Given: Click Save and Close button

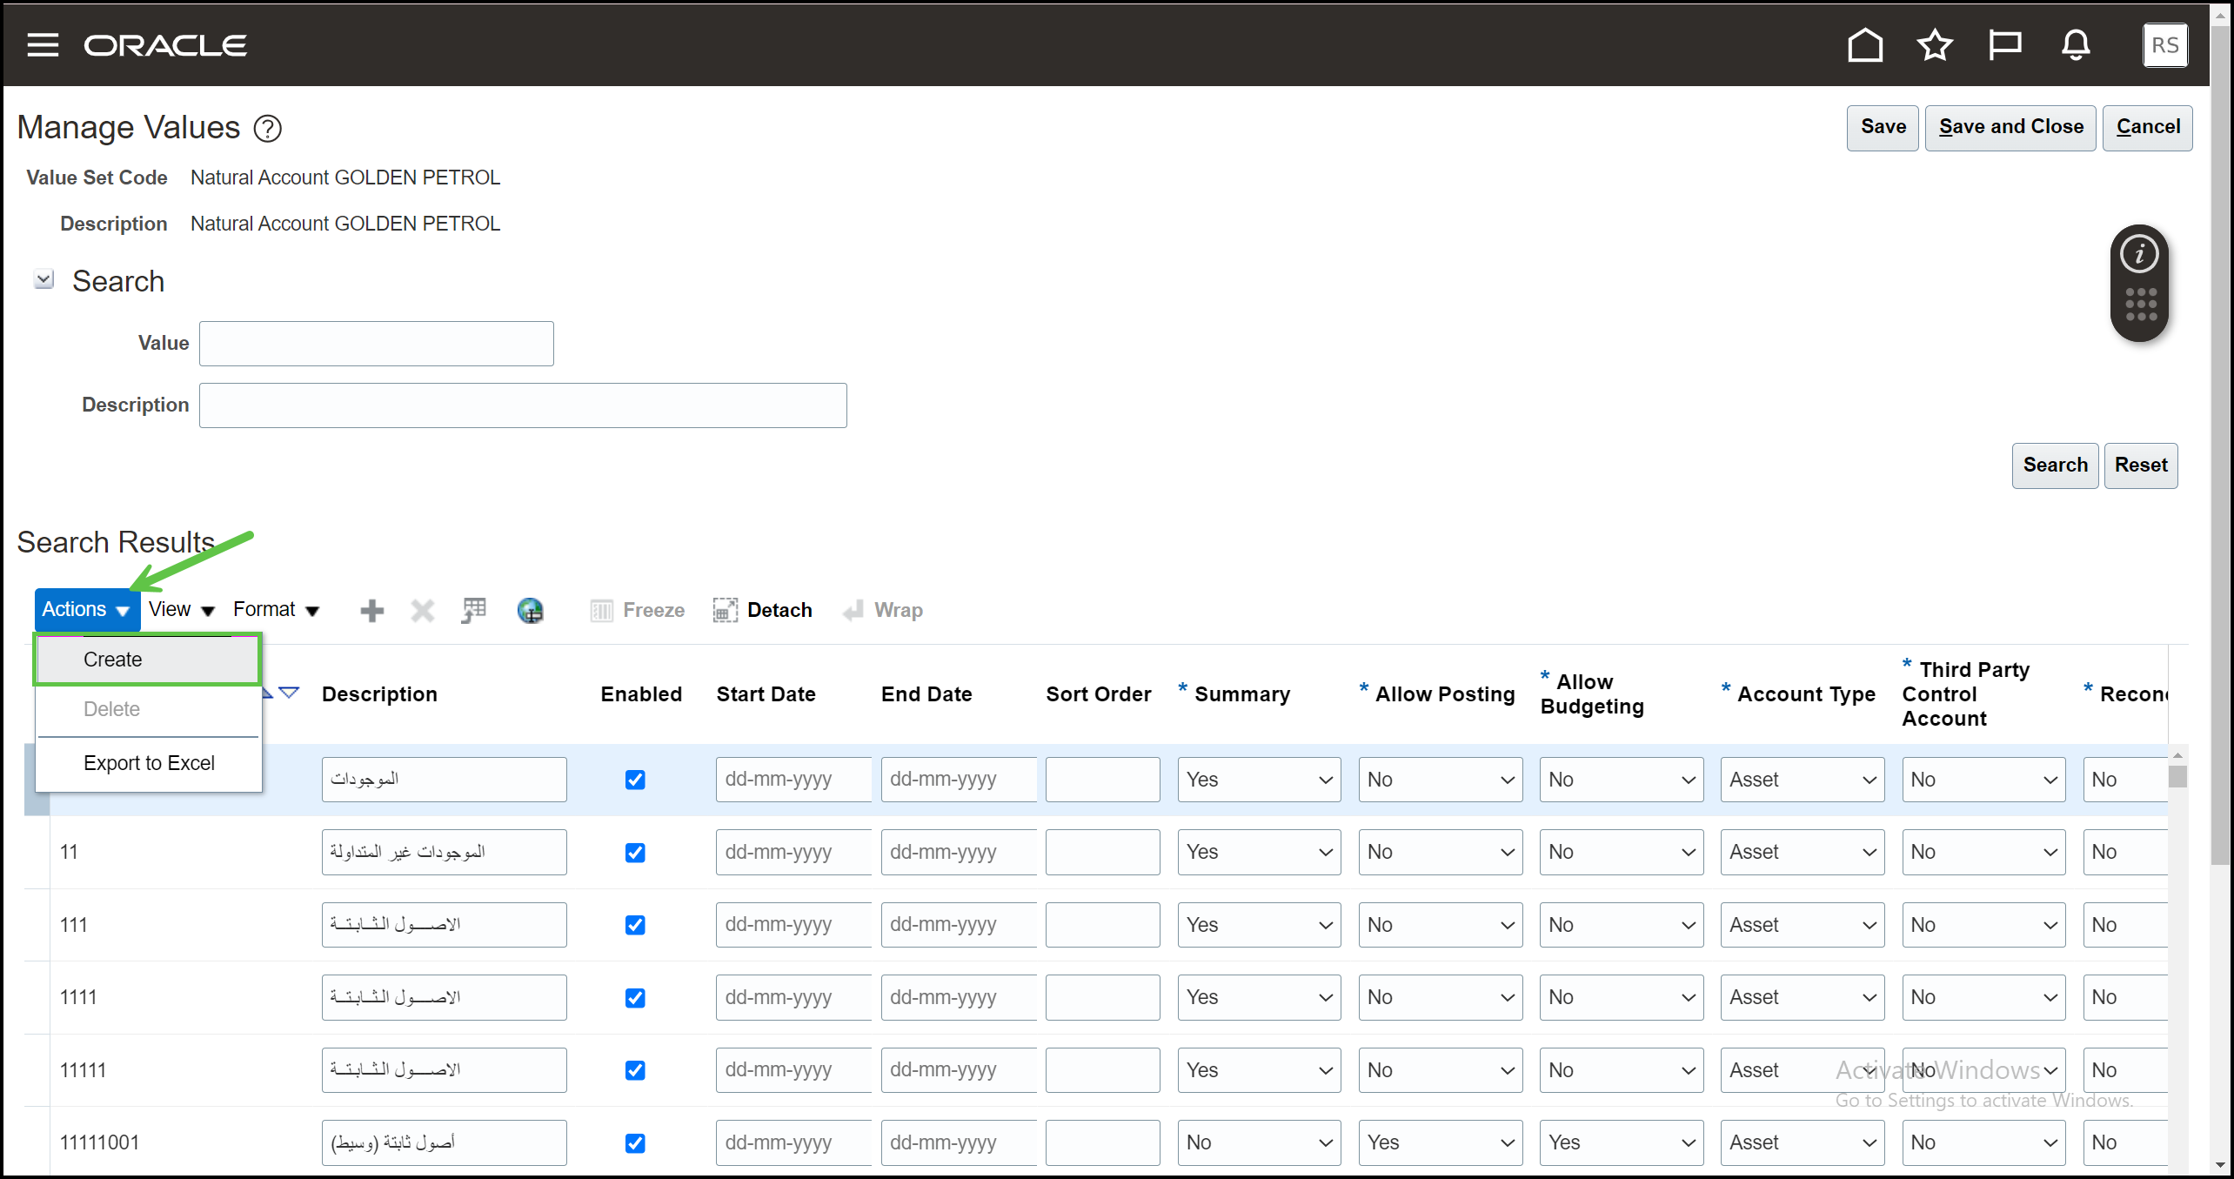Looking at the screenshot, I should 2010,127.
